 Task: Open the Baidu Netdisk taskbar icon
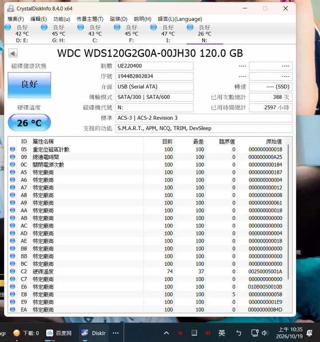(x=50, y=333)
